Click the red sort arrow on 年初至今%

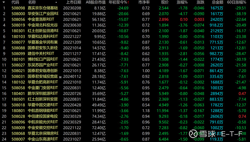(128, 2)
